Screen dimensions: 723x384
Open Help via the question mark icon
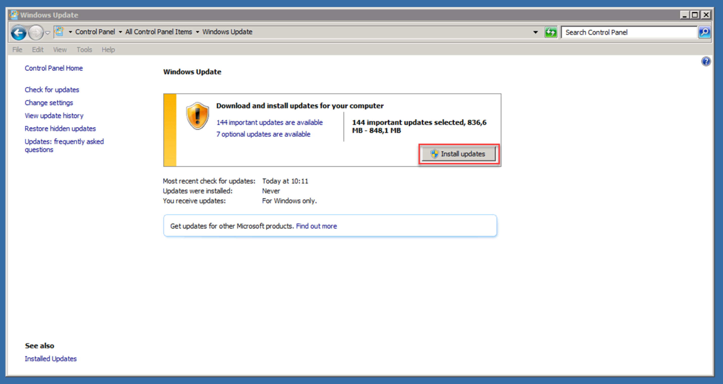pyautogui.click(x=706, y=62)
